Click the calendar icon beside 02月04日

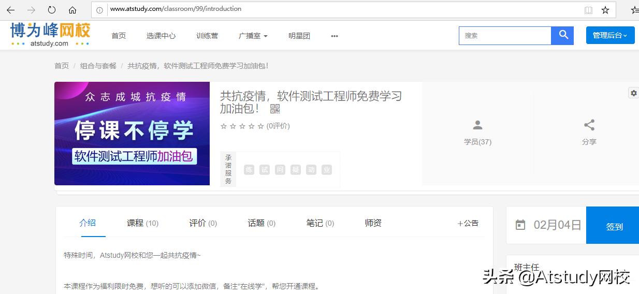coord(520,225)
